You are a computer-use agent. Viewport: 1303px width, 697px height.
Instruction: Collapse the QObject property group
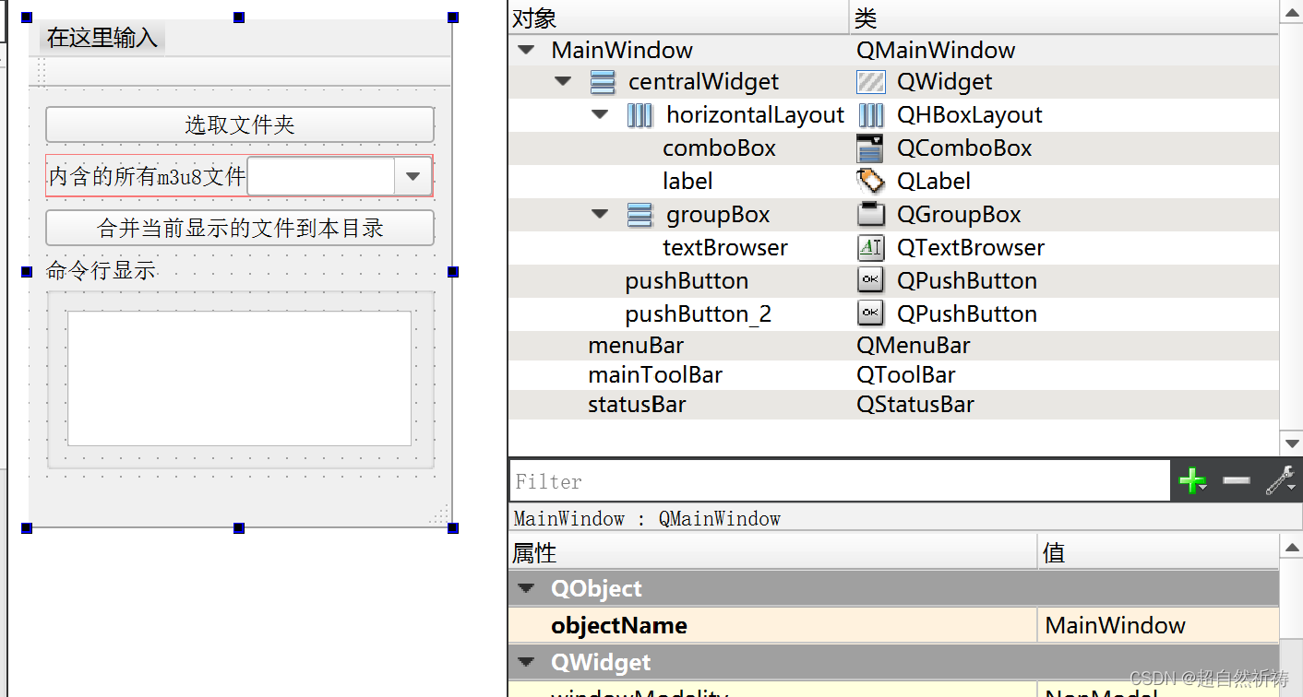[x=526, y=588]
